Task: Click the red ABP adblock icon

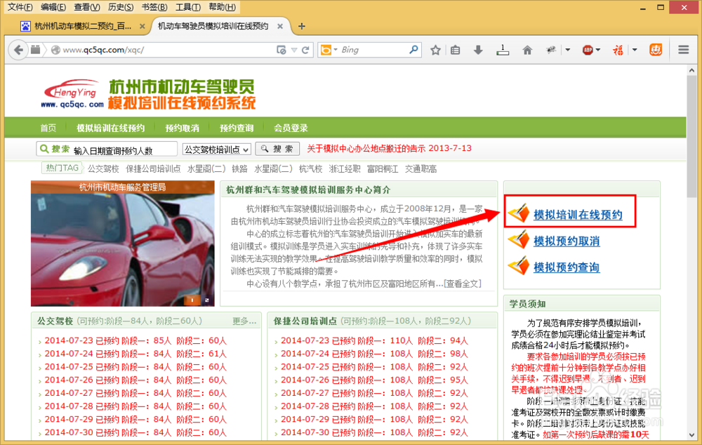Action: pyautogui.click(x=588, y=50)
